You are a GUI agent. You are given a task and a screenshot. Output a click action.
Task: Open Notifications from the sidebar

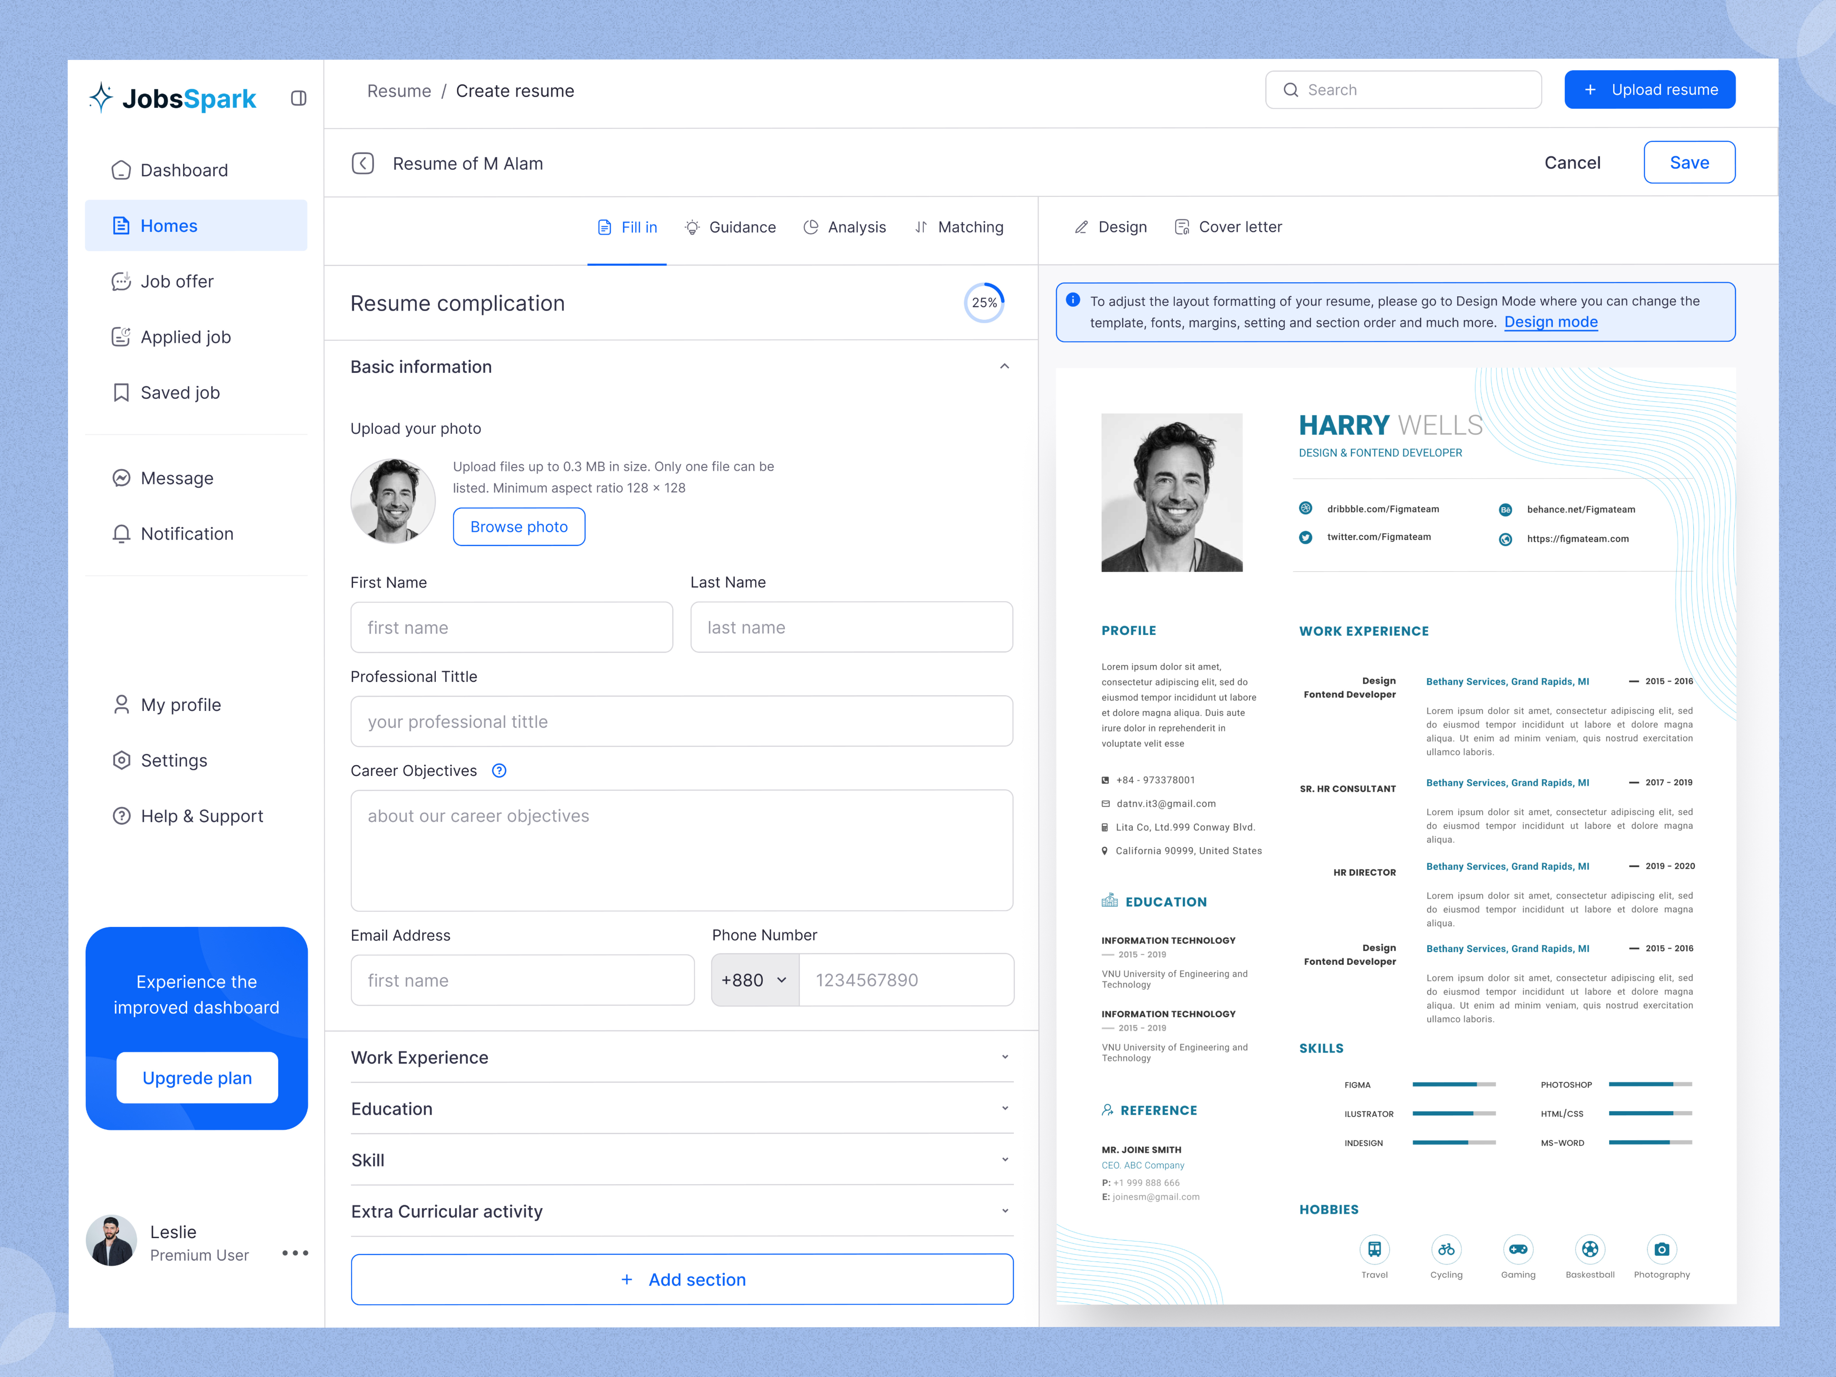(x=187, y=534)
